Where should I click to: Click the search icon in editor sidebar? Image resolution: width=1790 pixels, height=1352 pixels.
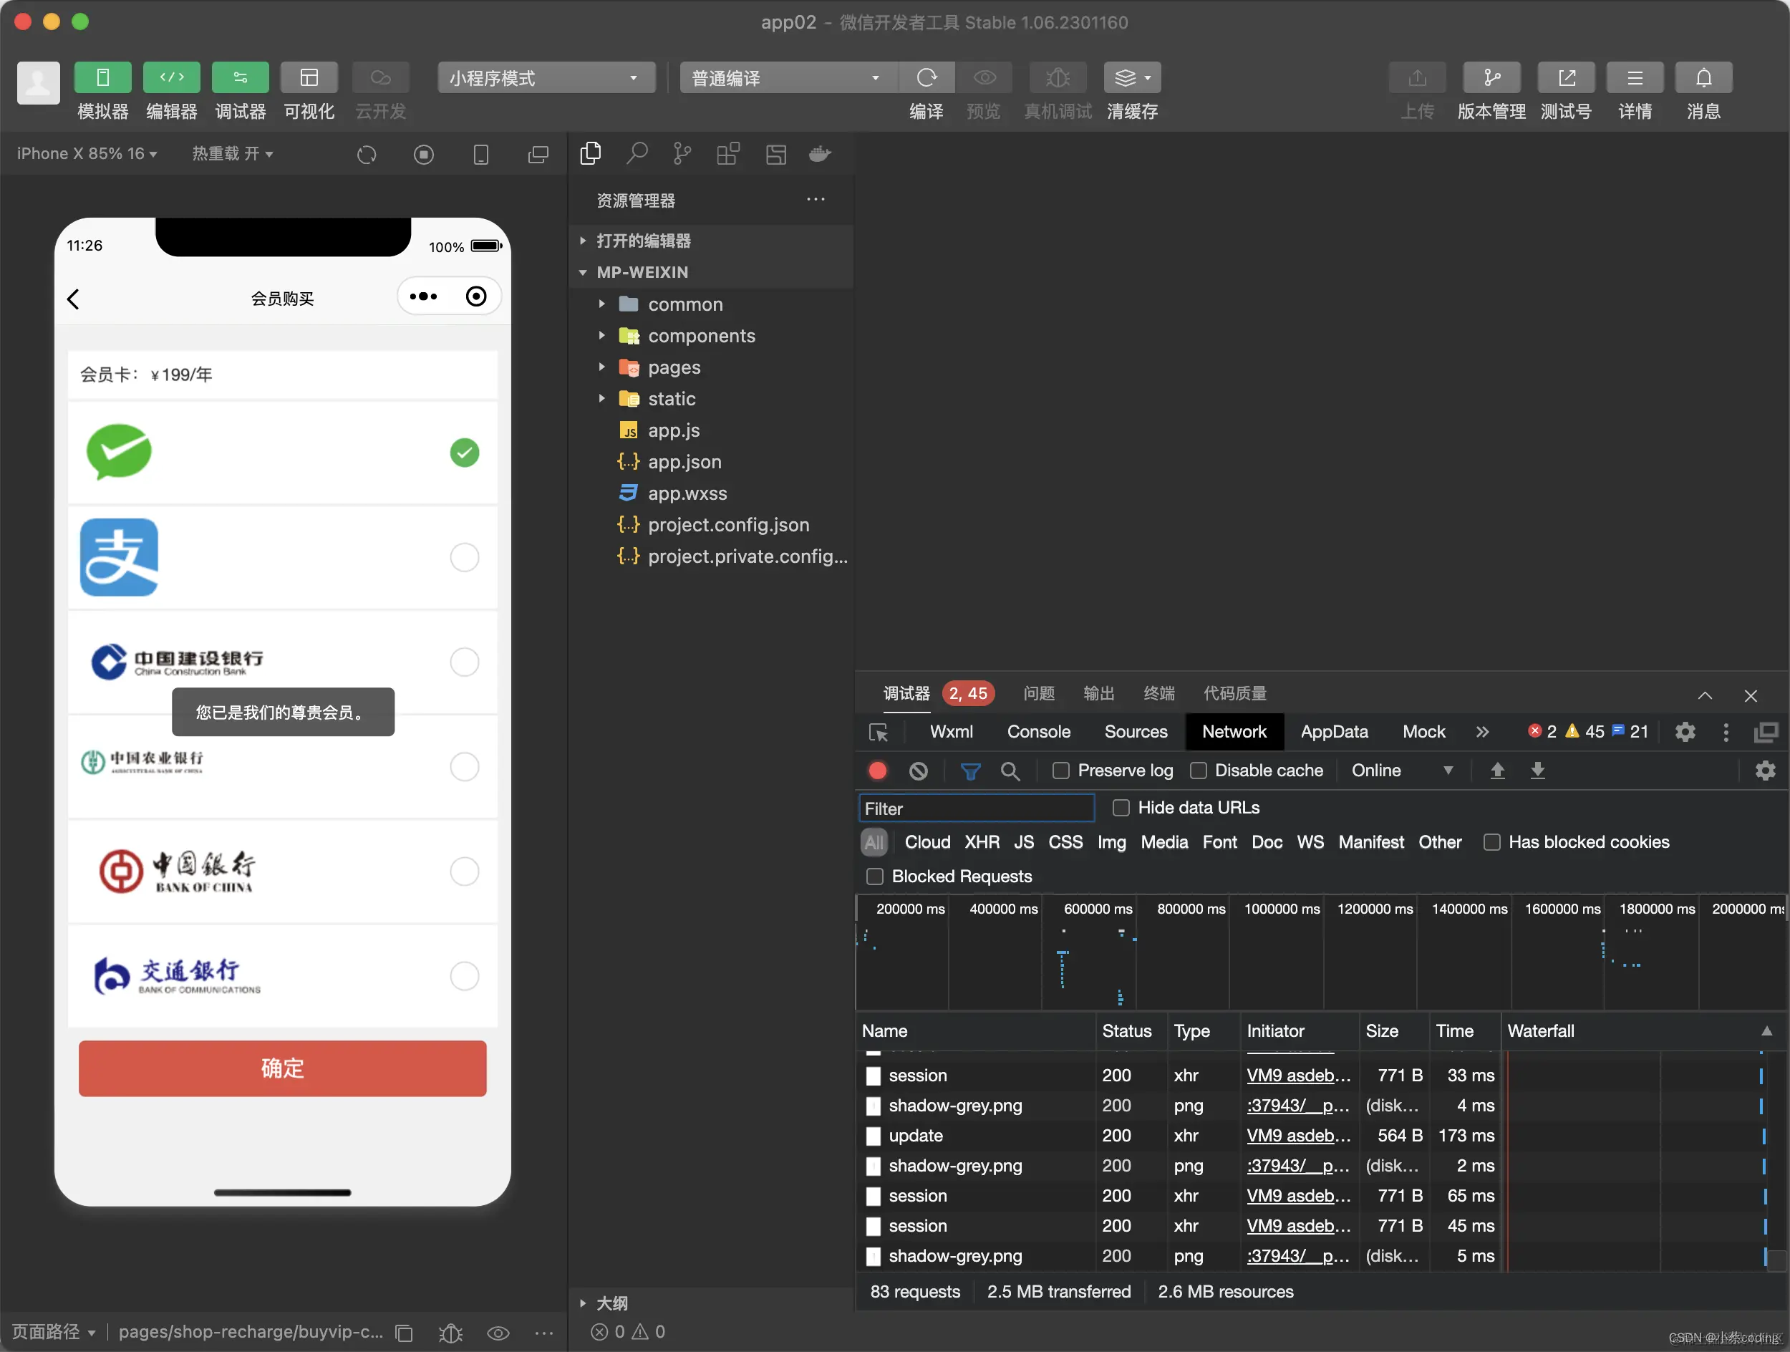pyautogui.click(x=637, y=154)
